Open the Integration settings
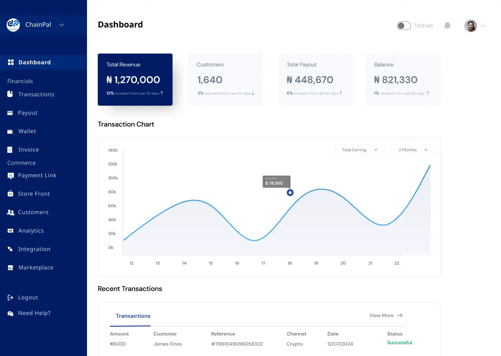Viewport: 501px width, 356px height. 34,249
